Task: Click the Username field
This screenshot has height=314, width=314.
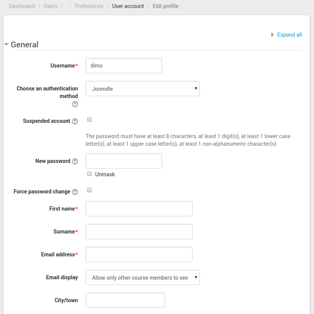Action: click(x=124, y=66)
